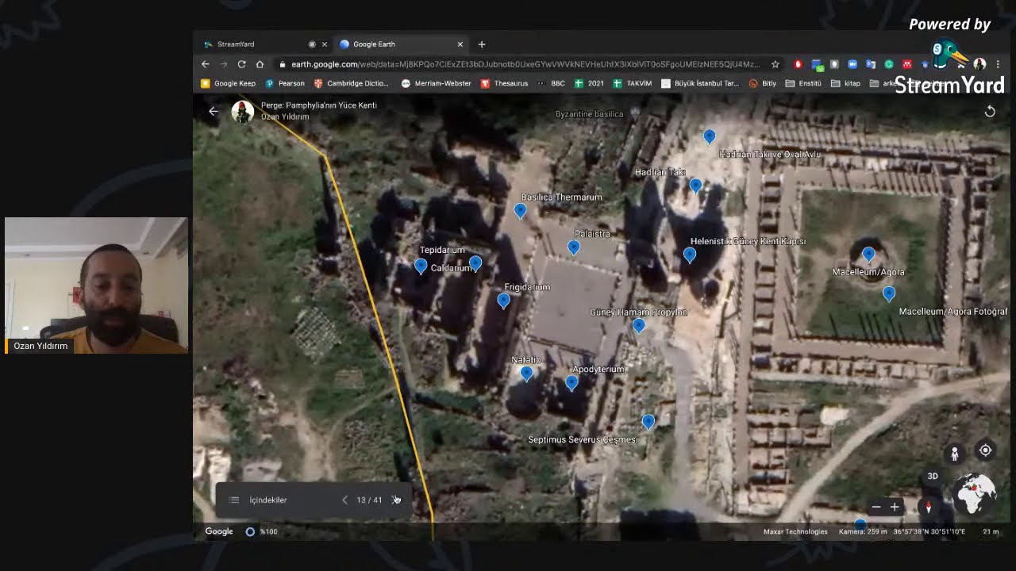The image size is (1016, 571).
Task: Select the Hadrian Takı ve Oval Avlu pin
Action: tap(710, 136)
